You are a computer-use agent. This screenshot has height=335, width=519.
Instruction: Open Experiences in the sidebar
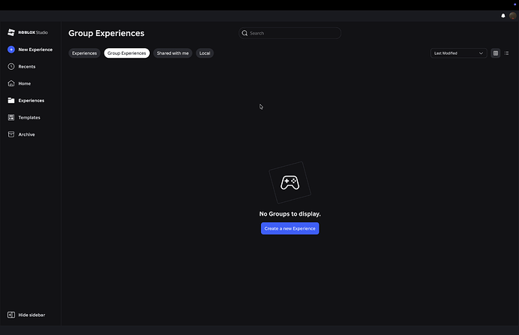[x=31, y=101]
